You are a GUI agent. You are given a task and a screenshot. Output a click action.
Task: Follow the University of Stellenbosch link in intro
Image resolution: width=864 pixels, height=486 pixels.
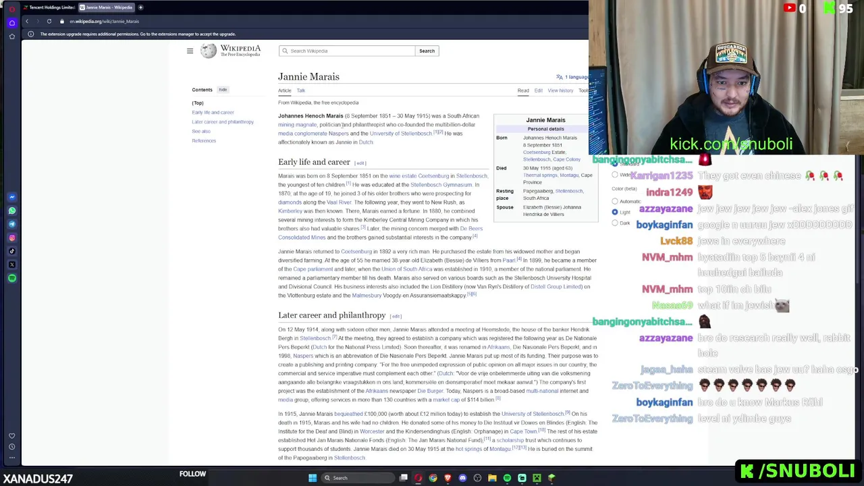400,134
